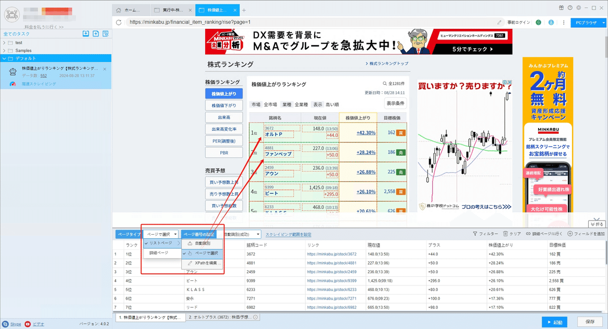Click the search icon beside 全1281件
Viewport: 608px width, 329px height.
[x=385, y=84]
